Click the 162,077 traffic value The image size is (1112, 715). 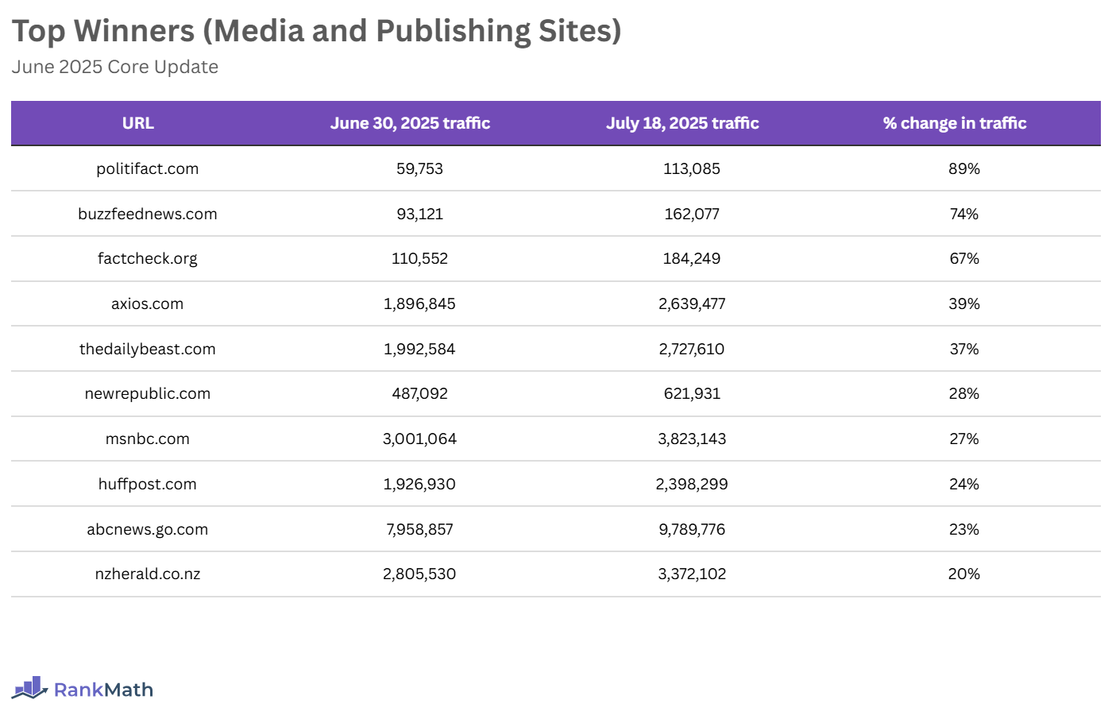click(x=692, y=214)
